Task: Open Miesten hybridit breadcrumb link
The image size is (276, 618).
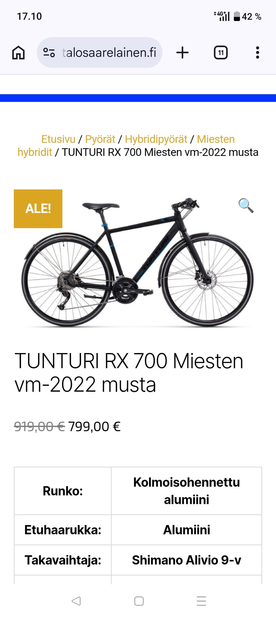Action: [x=126, y=146]
